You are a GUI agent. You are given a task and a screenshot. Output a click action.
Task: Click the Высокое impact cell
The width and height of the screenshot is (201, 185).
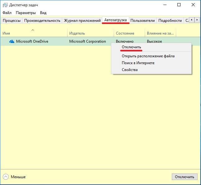154,41
